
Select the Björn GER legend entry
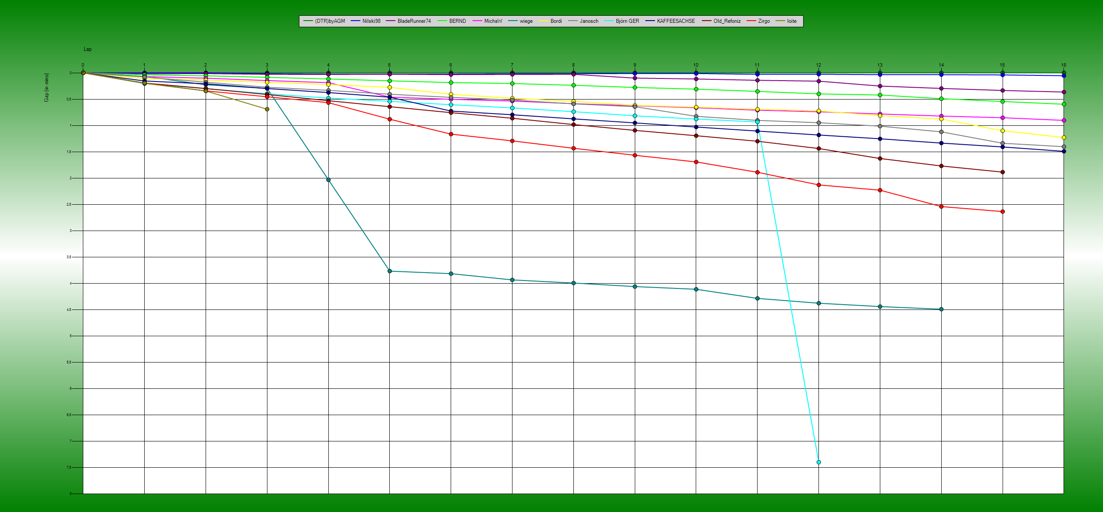pyautogui.click(x=622, y=21)
